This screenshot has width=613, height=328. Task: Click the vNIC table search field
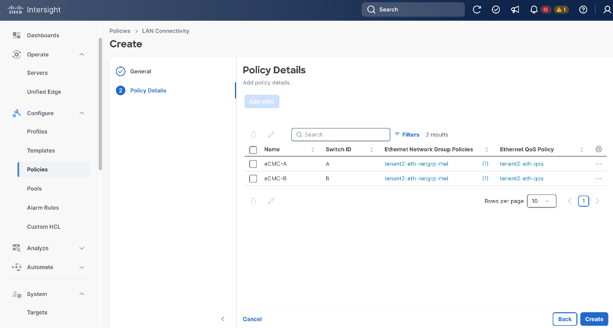340,135
